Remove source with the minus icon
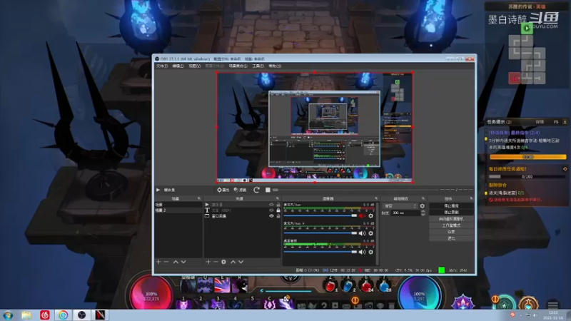 click(x=216, y=262)
